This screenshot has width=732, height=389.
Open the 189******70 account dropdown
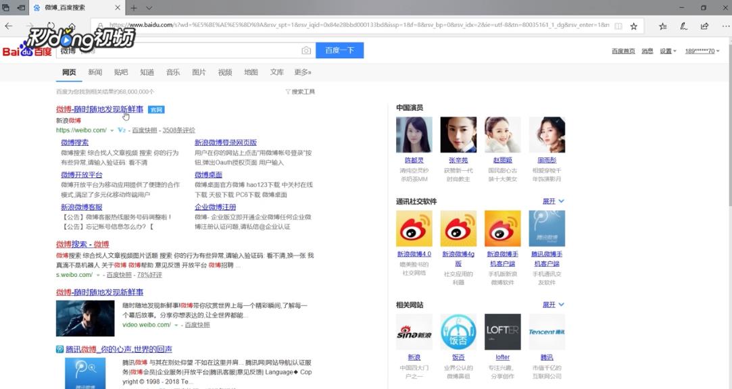(x=702, y=51)
